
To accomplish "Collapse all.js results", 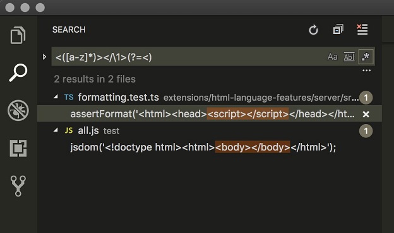I will coord(56,130).
